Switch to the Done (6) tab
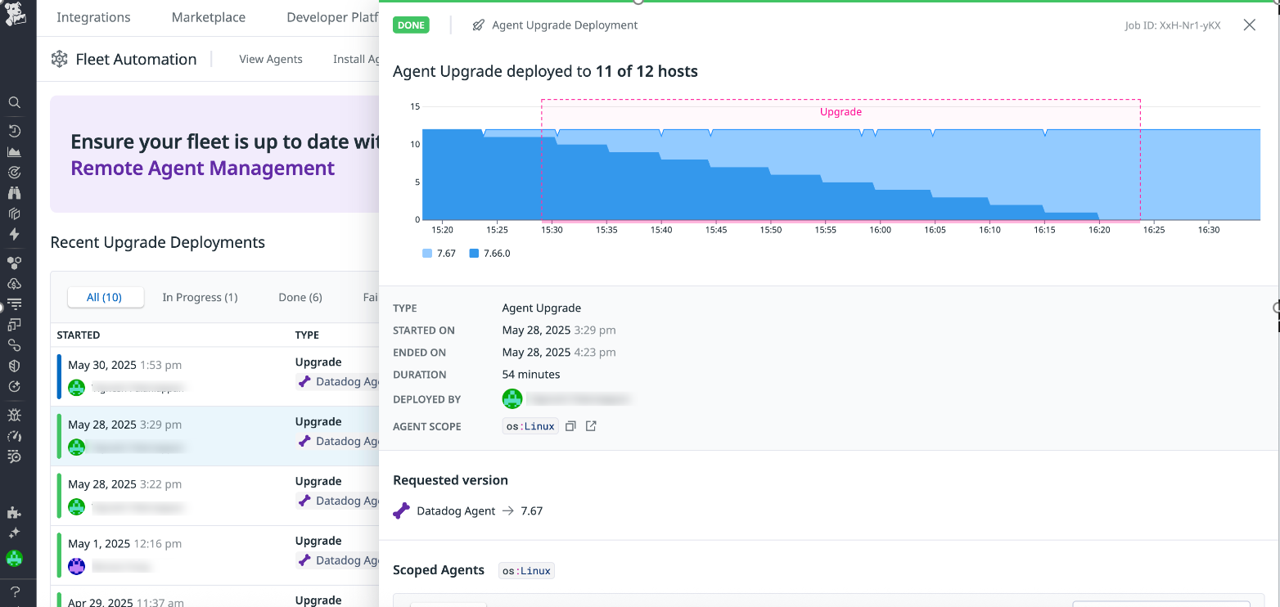Screen dimensions: 1280x607 tap(300, 297)
